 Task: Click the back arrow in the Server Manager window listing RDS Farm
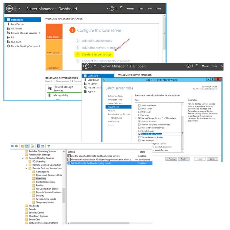click(10, 9)
